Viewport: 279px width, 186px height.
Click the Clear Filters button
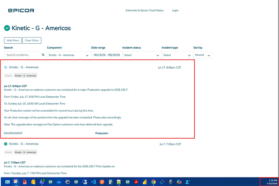(32, 40)
